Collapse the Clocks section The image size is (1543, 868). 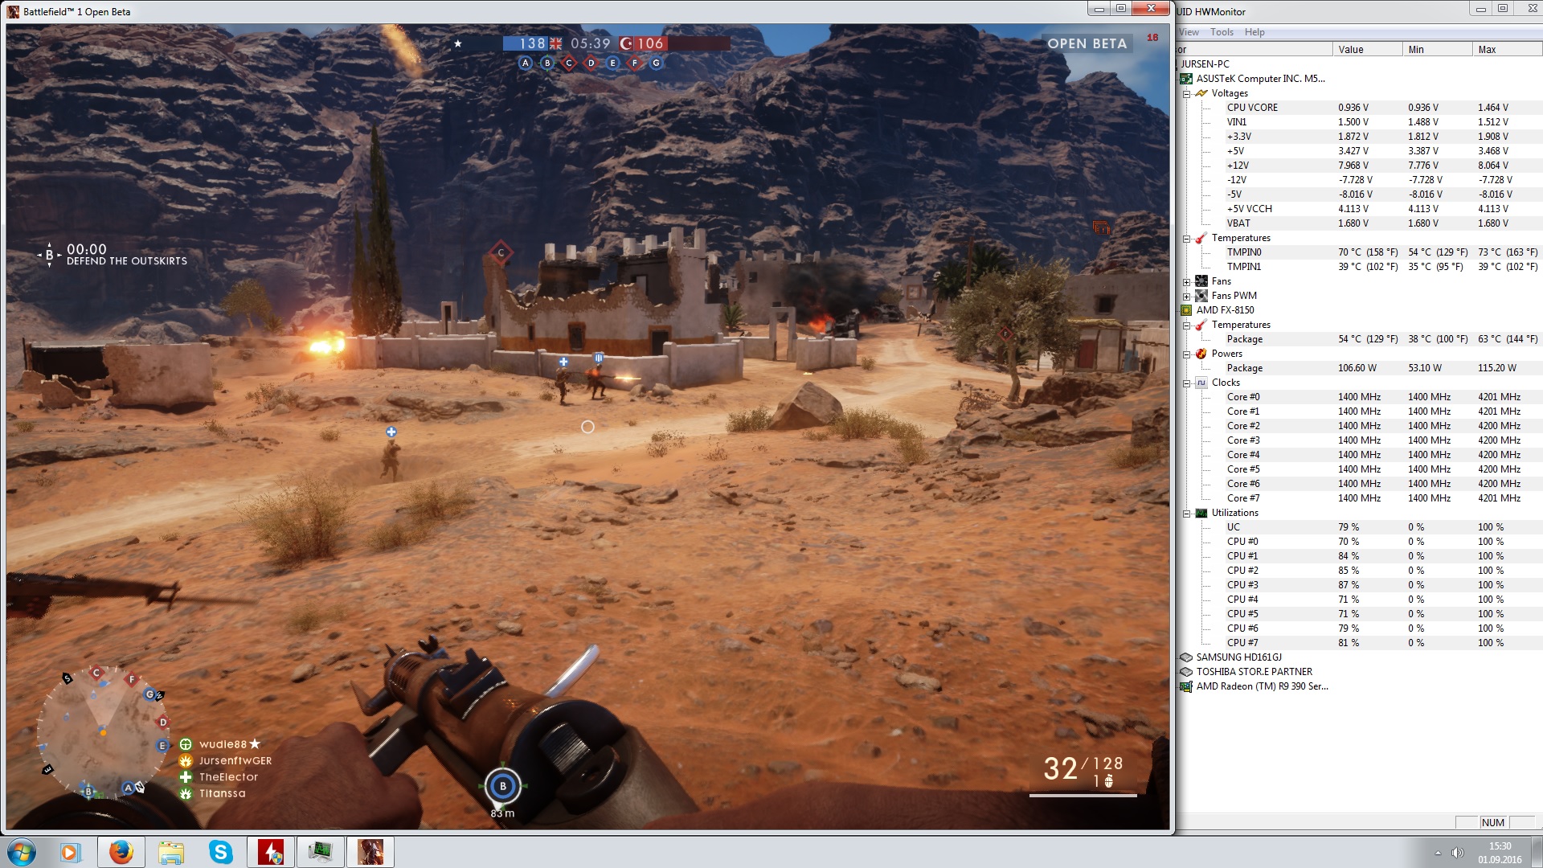click(x=1186, y=383)
